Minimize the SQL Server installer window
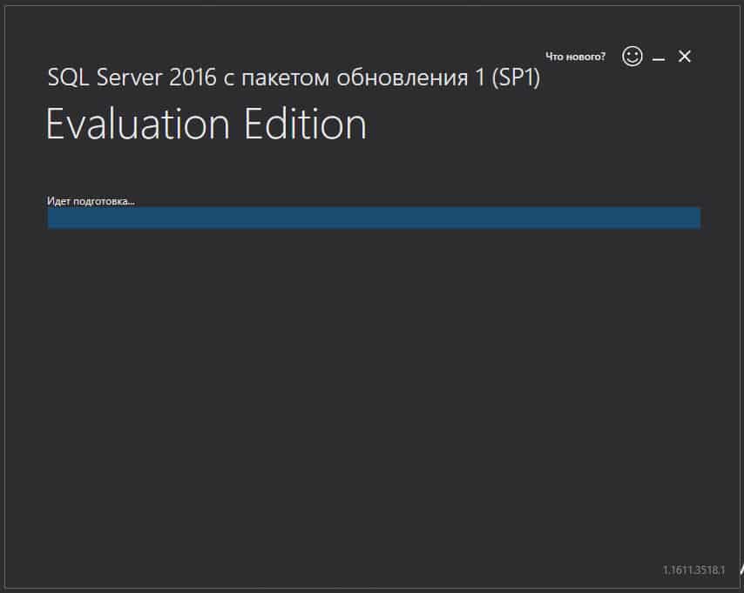This screenshot has width=744, height=593. (x=659, y=56)
